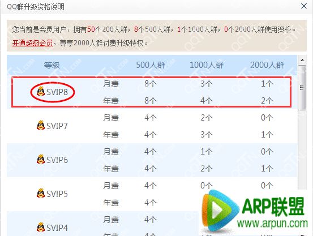Click SVIP8 年费 2000人群 value 2个

267,101
